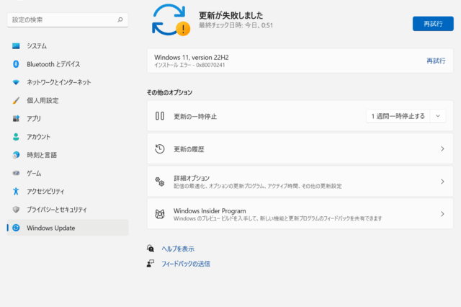Screen dimensions: 461x307
Task: Click the アプリ icon in sidebar
Action: [16, 118]
